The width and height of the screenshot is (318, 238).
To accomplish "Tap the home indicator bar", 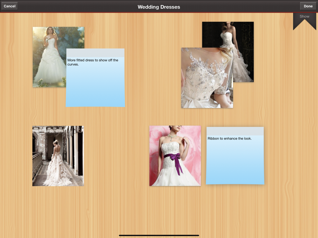I will coord(159,235).
